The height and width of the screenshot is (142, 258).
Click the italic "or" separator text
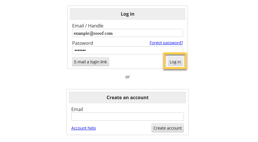click(127, 77)
